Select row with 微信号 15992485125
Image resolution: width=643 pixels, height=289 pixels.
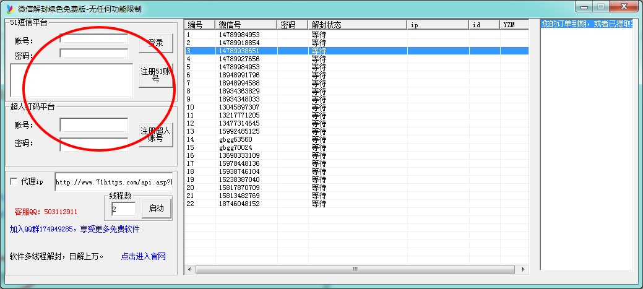(x=356, y=131)
